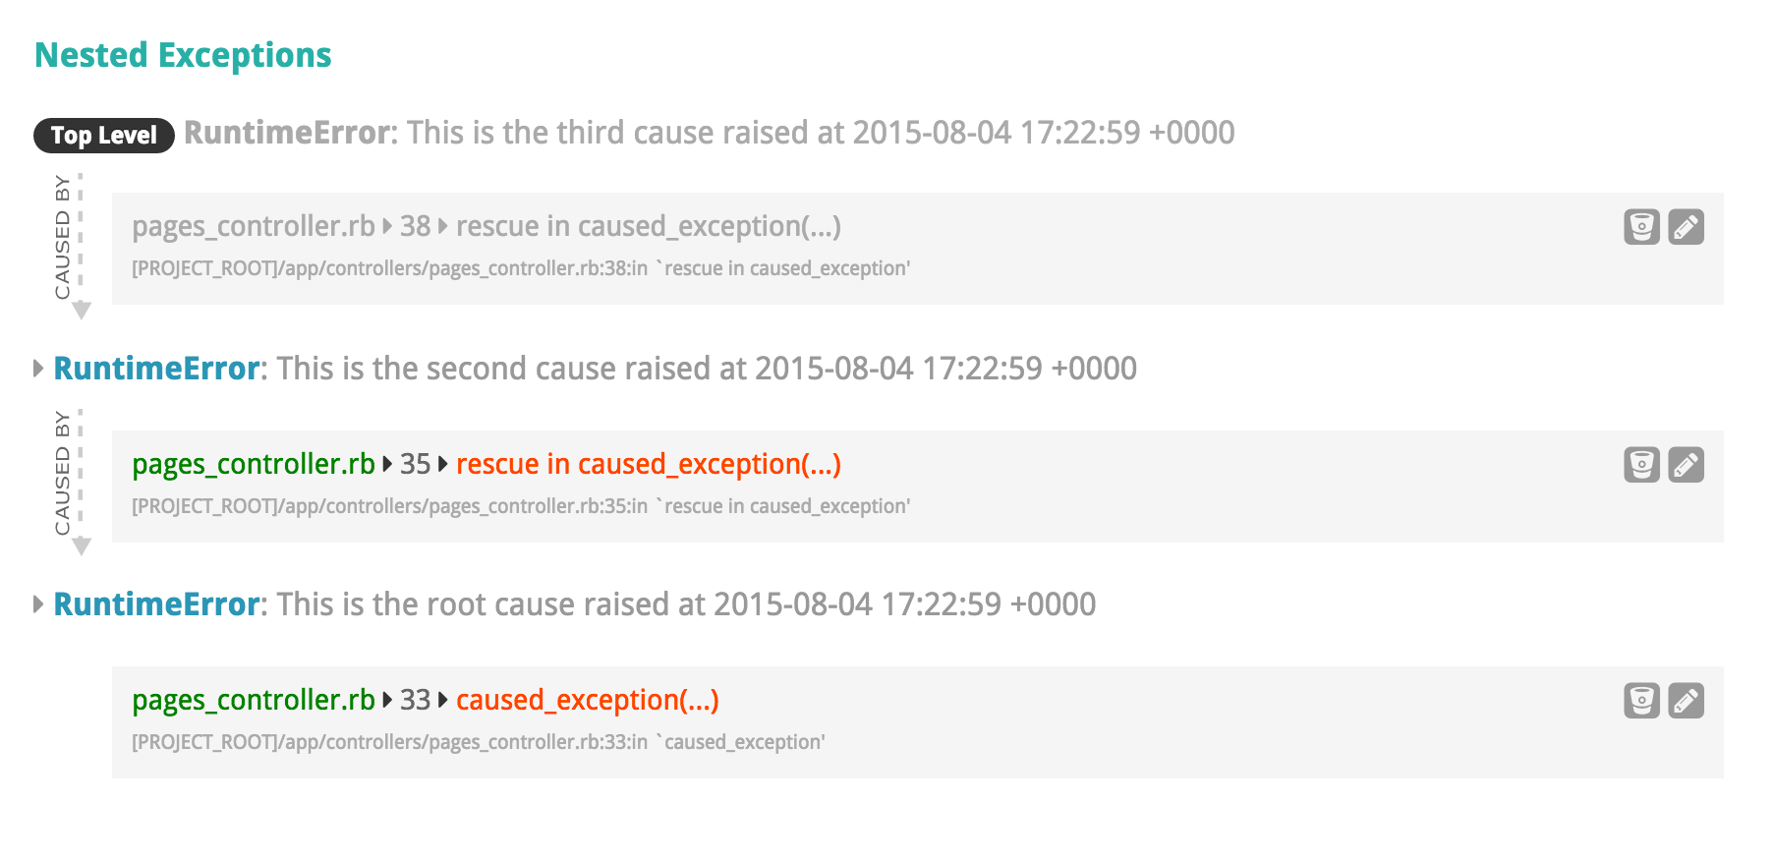Click pencil edit icon for line 33 frame
Screen dimensions: 1773x861
tap(1686, 701)
